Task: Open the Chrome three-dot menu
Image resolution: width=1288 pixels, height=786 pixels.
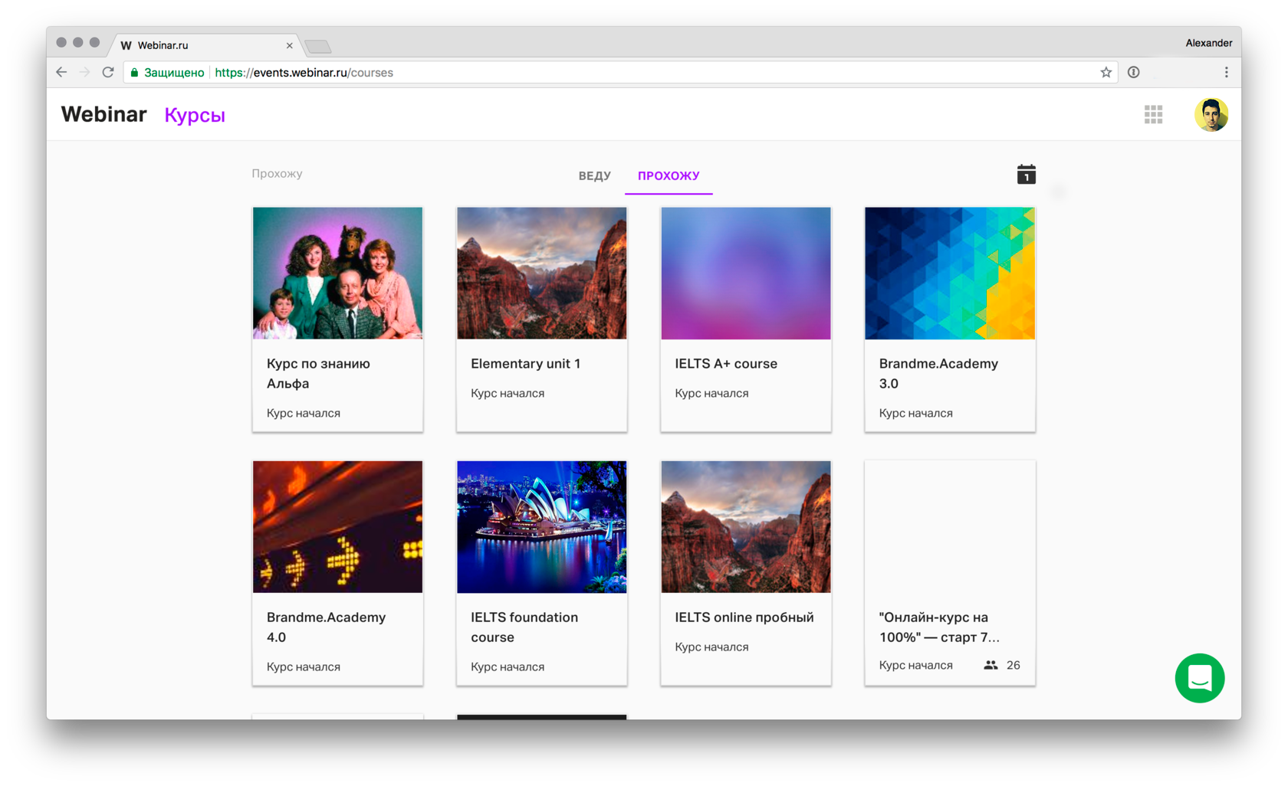Action: [x=1226, y=72]
